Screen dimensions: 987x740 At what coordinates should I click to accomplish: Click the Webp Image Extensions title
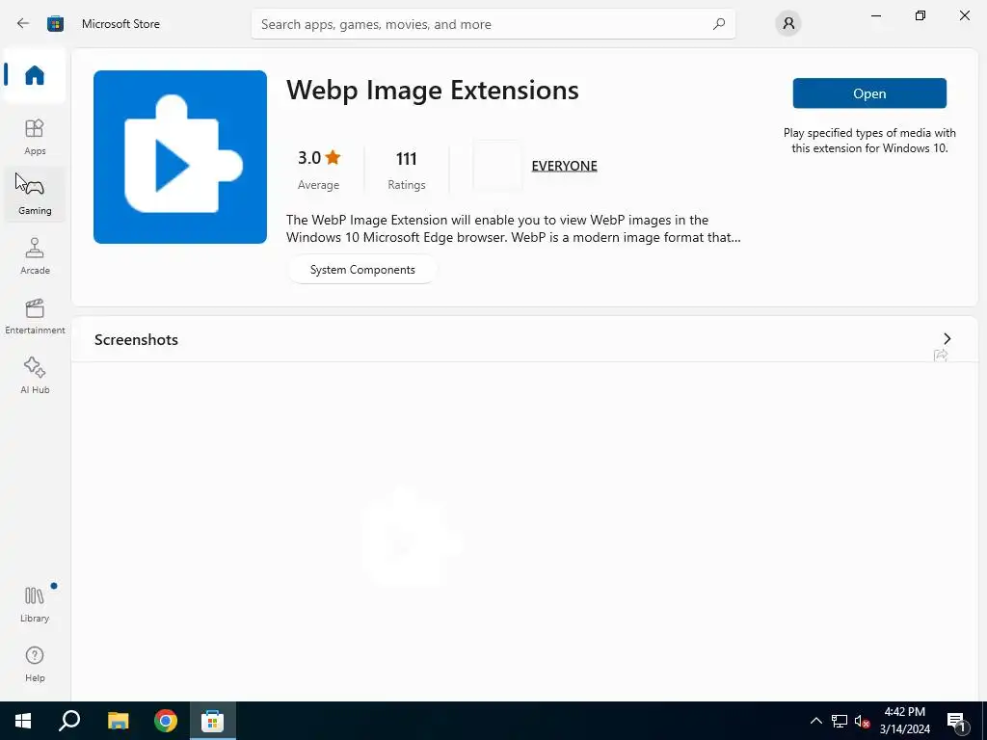433,90
